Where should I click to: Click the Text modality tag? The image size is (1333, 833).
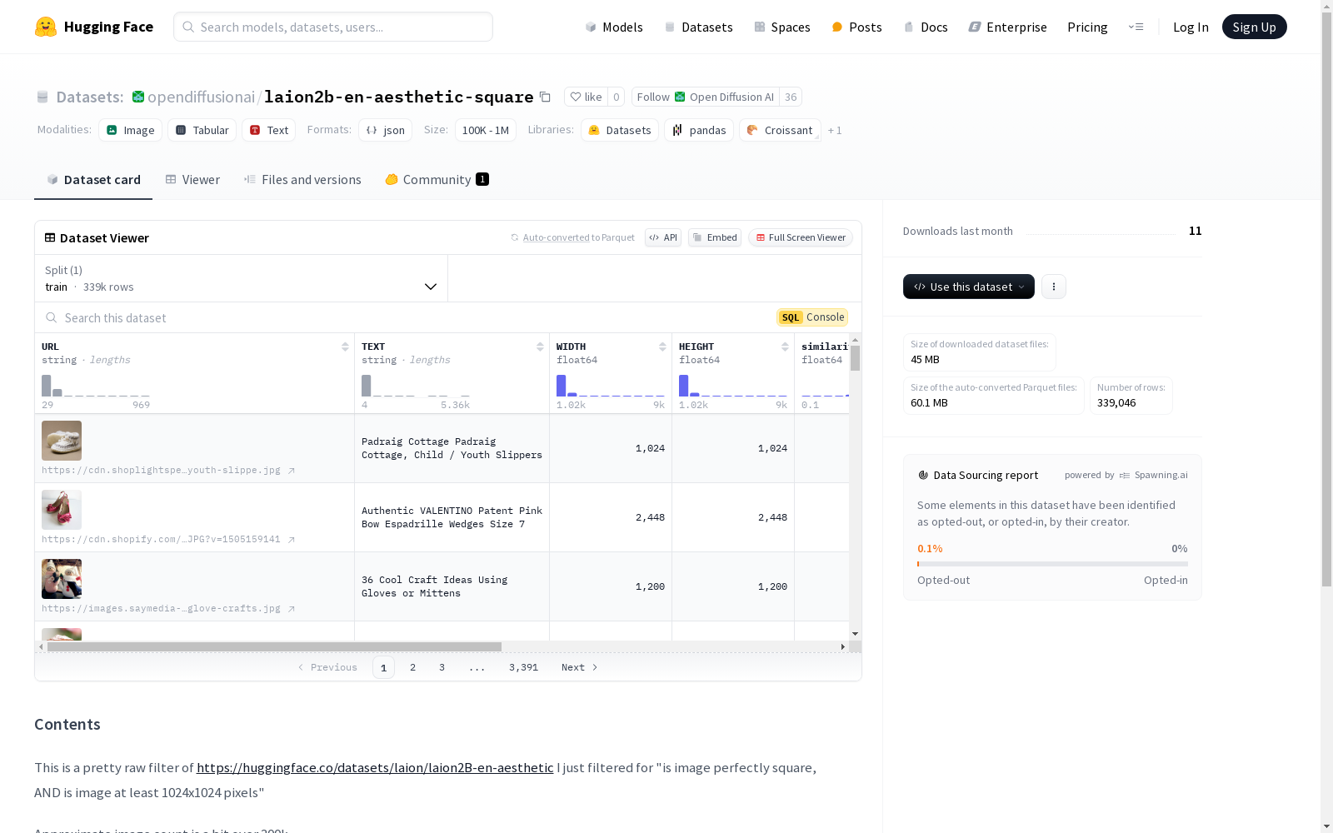[x=269, y=130]
